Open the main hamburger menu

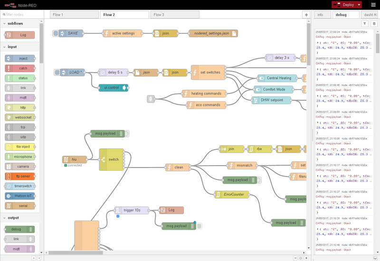click(373, 5)
